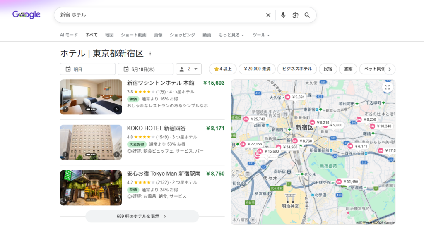Start voice search with the microphone icon
Screen dimensions: 424x236
click(x=283, y=15)
